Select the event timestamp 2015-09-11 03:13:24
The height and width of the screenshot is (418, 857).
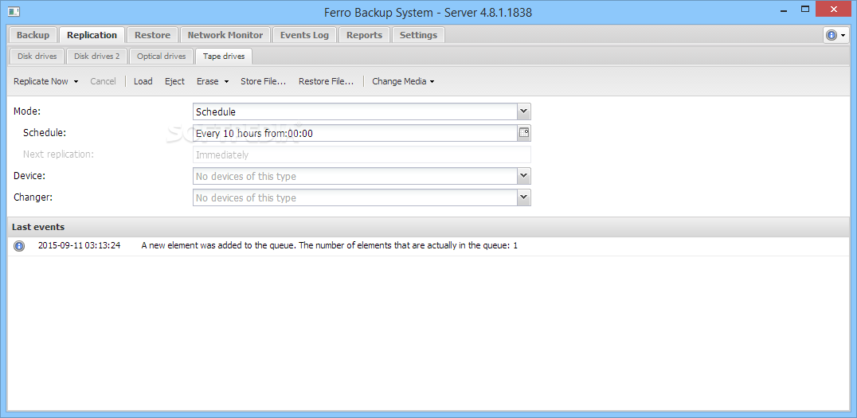coord(80,246)
